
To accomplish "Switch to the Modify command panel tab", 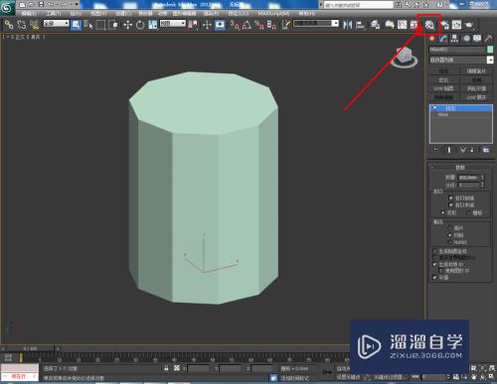I will 443,39.
